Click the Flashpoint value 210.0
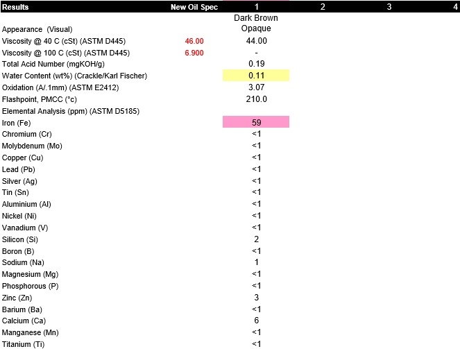This screenshot has width=460, height=349. tap(256, 99)
